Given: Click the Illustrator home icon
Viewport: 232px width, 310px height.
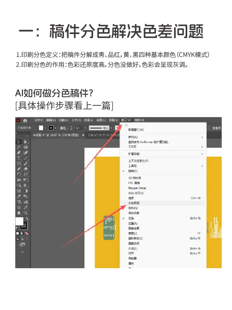Looking at the screenshot, I should 25,120.
